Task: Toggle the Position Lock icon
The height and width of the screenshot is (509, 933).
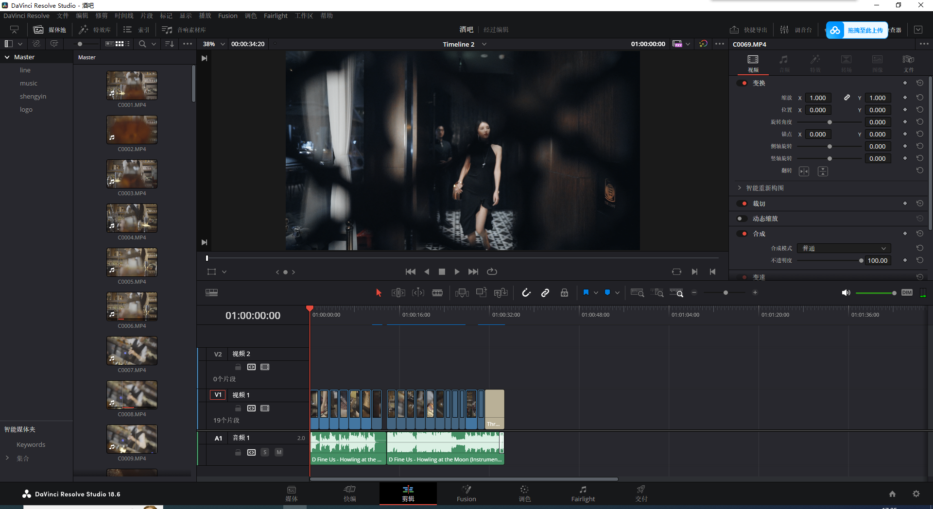Action: pos(564,292)
